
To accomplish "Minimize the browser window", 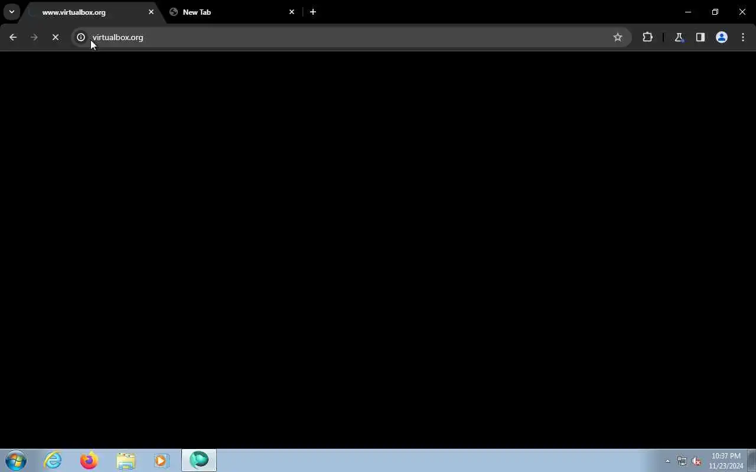I will (688, 12).
